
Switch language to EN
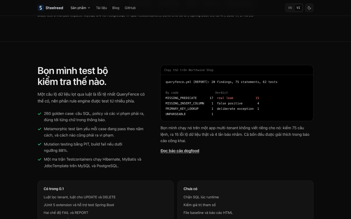click(290, 8)
